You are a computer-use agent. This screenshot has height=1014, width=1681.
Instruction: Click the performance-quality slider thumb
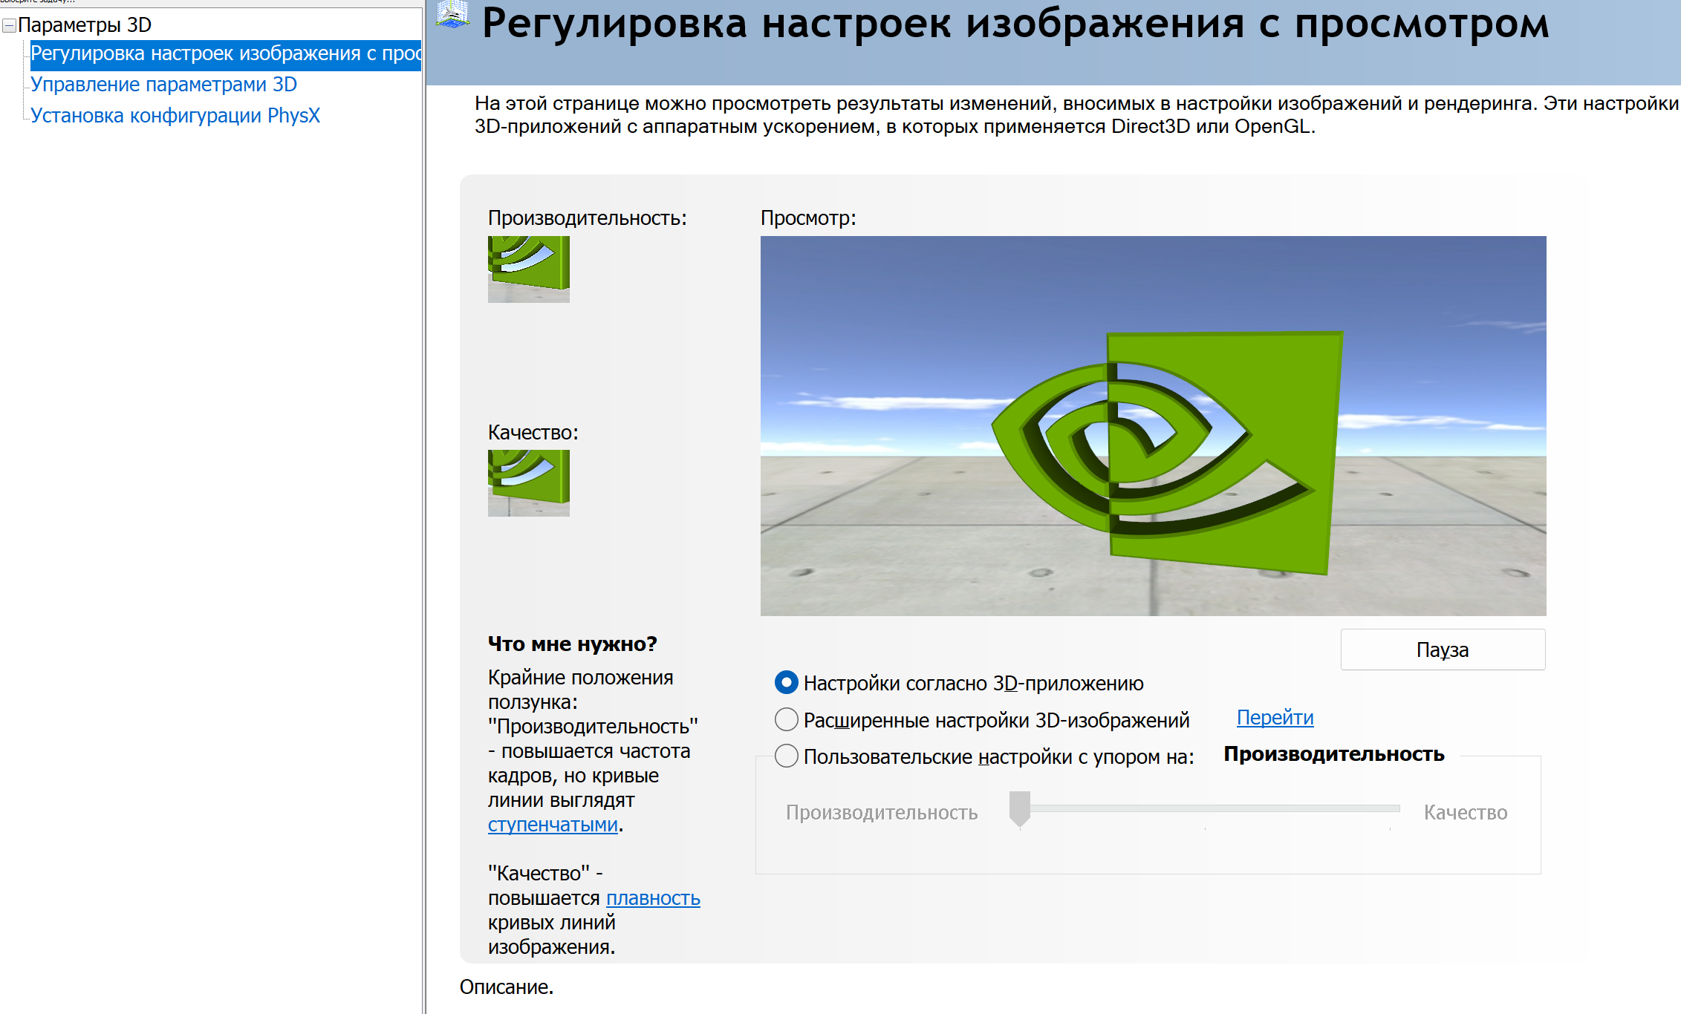[1020, 808]
